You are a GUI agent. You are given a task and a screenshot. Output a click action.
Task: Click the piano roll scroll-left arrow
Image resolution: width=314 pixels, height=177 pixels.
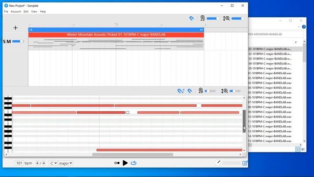[x=6, y=154]
